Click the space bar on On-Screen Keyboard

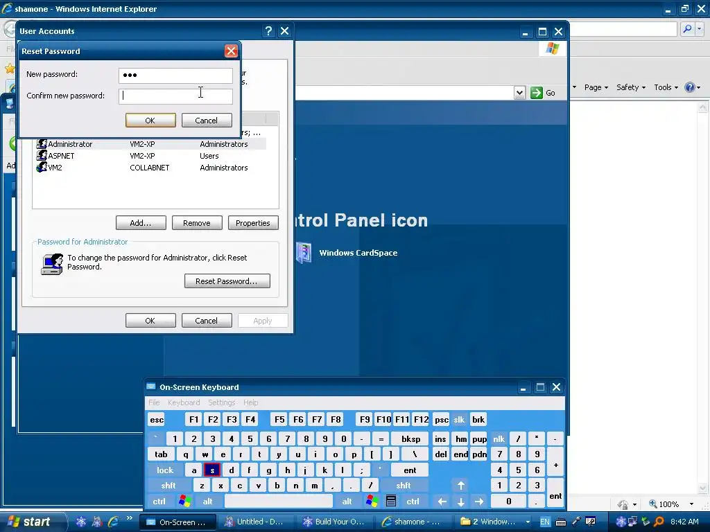[279, 502]
